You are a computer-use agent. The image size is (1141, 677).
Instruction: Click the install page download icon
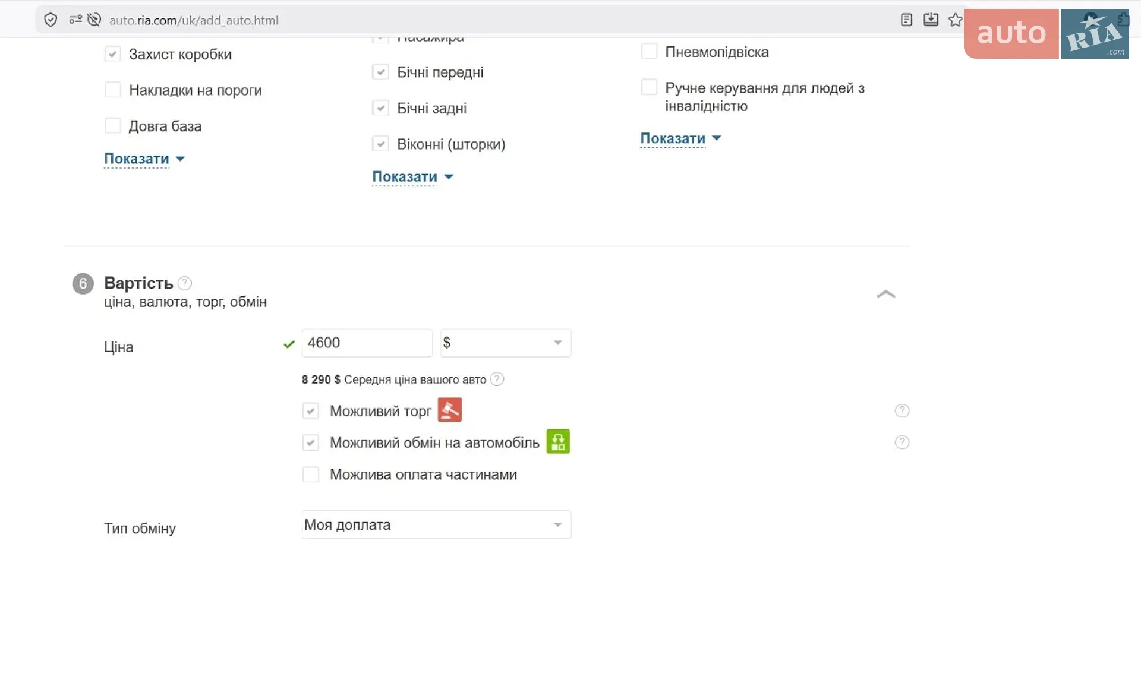(931, 20)
